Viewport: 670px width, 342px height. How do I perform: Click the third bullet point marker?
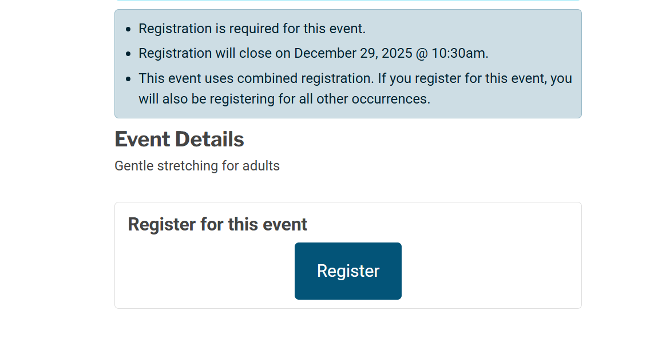click(x=128, y=79)
